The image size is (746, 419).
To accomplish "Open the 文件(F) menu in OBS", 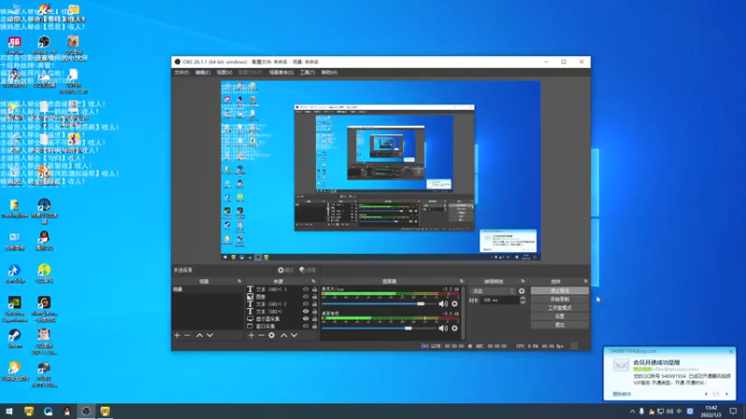I will click(x=181, y=73).
